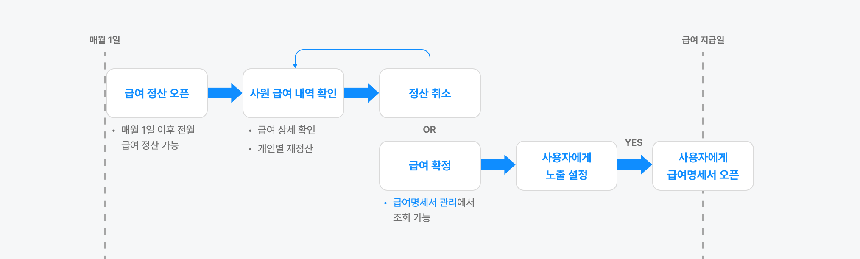Click the arrow pointing to 정산 취소
Image resolution: width=860 pixels, height=259 pixels.
click(361, 93)
